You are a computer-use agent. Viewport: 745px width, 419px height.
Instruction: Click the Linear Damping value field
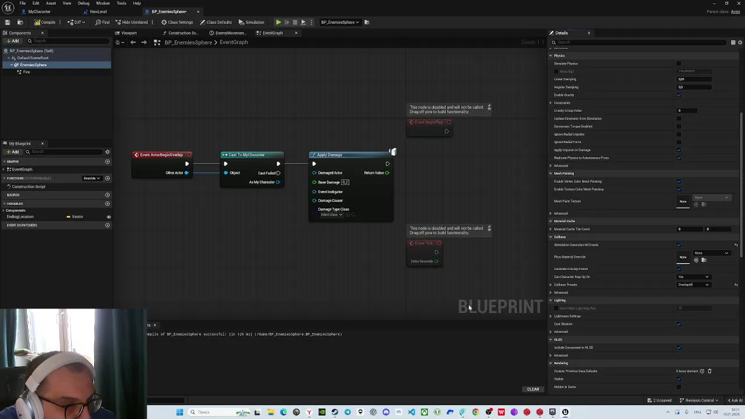click(694, 79)
